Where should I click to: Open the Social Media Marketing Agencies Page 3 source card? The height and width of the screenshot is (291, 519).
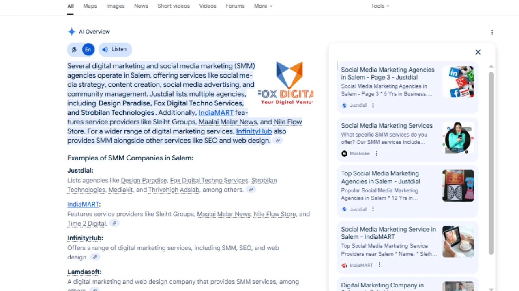[407, 87]
